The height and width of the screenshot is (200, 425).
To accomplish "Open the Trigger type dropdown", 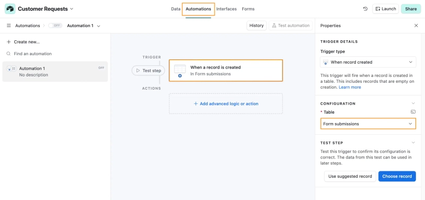I will point(368,62).
